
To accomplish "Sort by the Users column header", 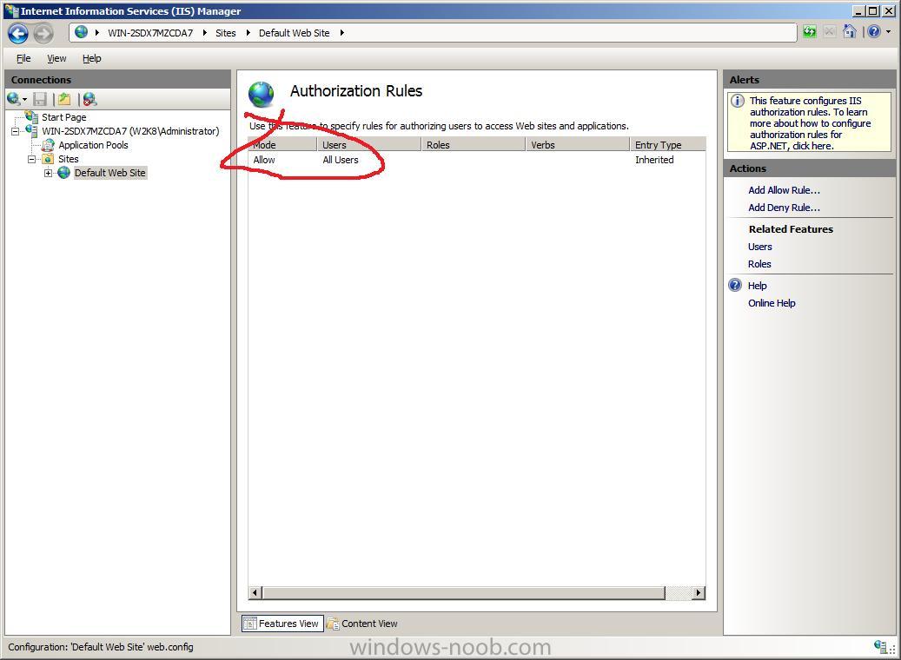I will coord(369,145).
